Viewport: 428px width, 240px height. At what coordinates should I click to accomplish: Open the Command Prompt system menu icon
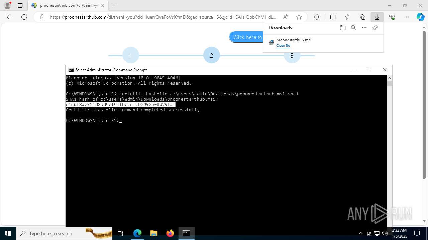pyautogui.click(x=71, y=70)
